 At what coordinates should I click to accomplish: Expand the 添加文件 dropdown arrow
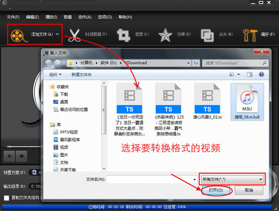[57, 34]
